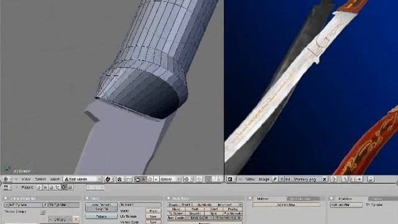Screen dimensions: 398x224
Task: Toggle the 3D manipulator hand icon
Action: point(137,179)
